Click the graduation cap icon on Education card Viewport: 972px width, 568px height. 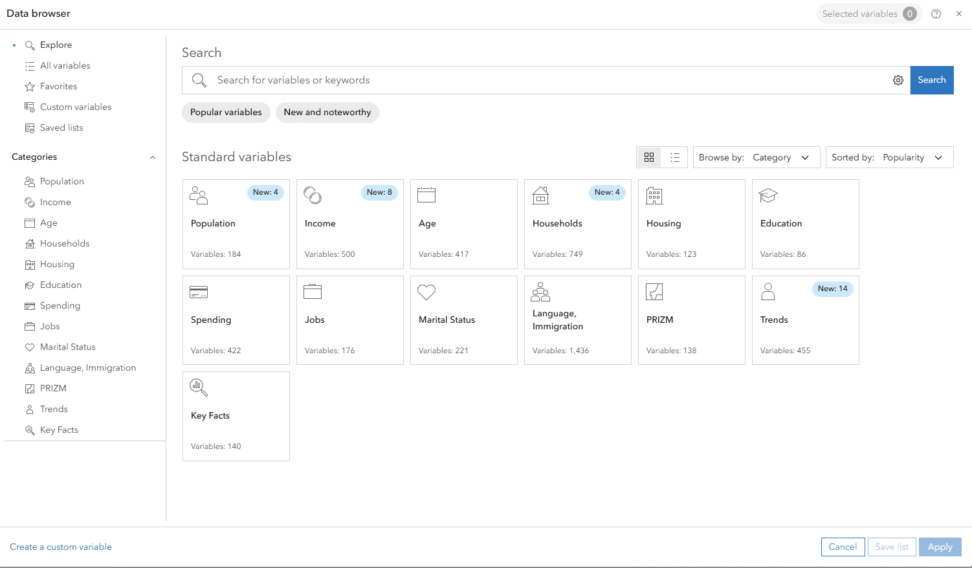pyautogui.click(x=768, y=195)
